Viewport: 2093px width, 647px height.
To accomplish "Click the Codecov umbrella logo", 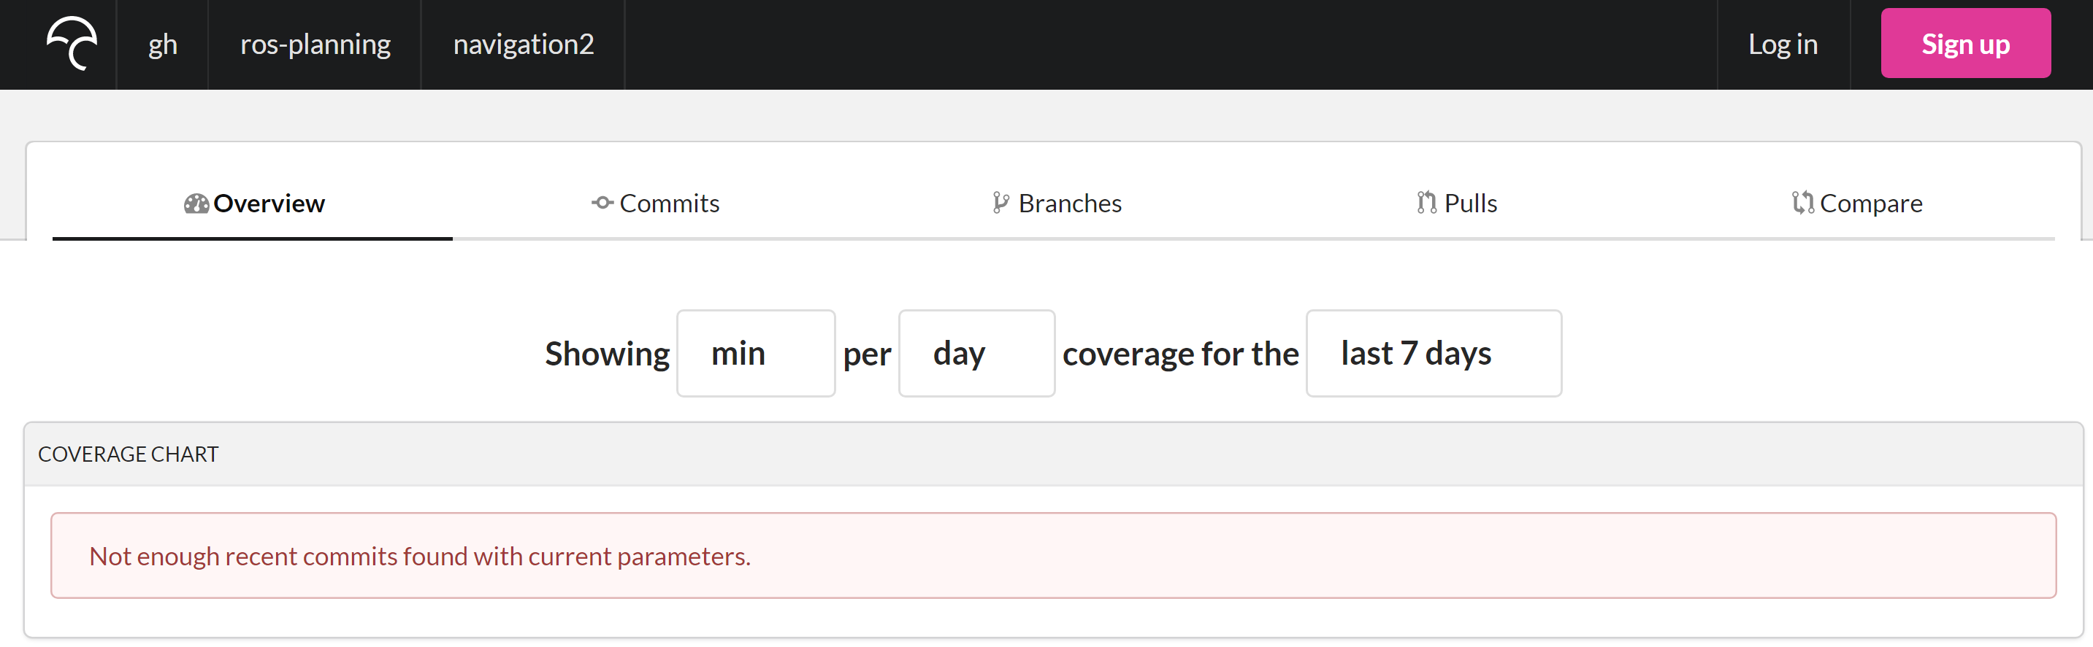I will (72, 44).
